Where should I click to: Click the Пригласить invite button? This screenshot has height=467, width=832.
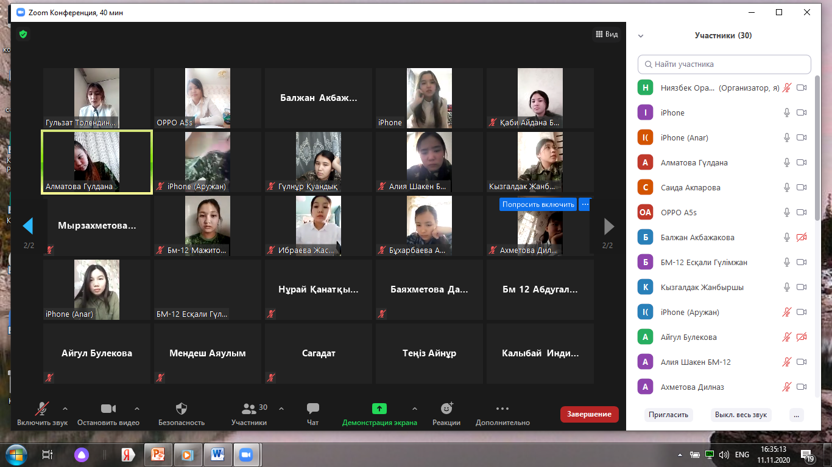[668, 415]
